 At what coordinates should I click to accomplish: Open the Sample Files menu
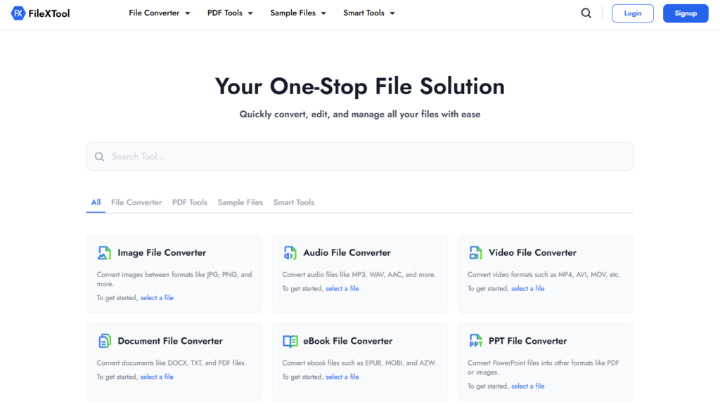(x=298, y=13)
